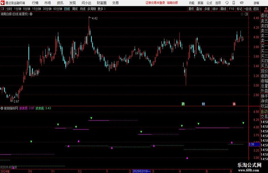The image size is (268, 173).
Task: Add stock via +自选 button
Action: point(248,9)
